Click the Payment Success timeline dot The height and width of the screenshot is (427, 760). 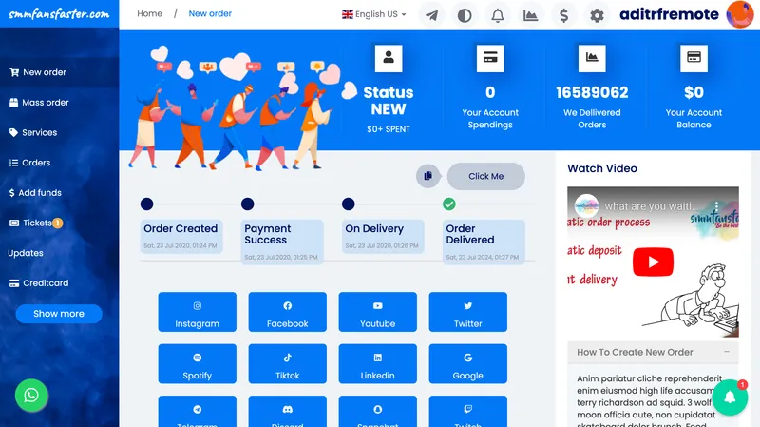coord(248,204)
